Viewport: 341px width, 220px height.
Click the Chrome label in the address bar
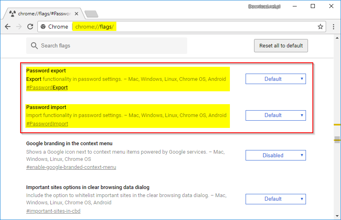pos(58,27)
